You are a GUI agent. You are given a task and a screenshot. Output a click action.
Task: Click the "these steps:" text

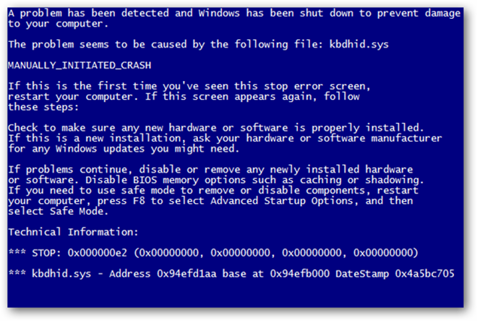click(x=40, y=108)
